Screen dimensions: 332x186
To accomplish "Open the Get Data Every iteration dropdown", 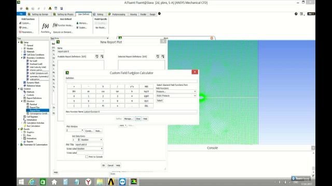I will tap(91, 139).
